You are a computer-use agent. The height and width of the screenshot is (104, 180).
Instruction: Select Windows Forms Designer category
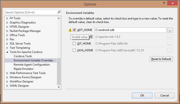26,77
